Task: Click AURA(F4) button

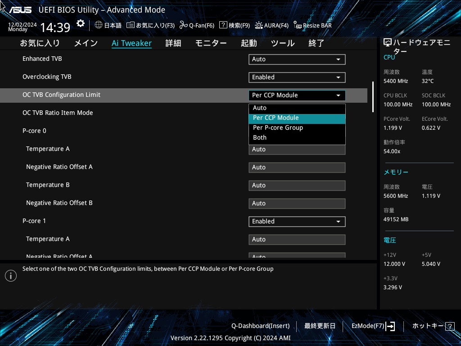Action: coord(271,25)
